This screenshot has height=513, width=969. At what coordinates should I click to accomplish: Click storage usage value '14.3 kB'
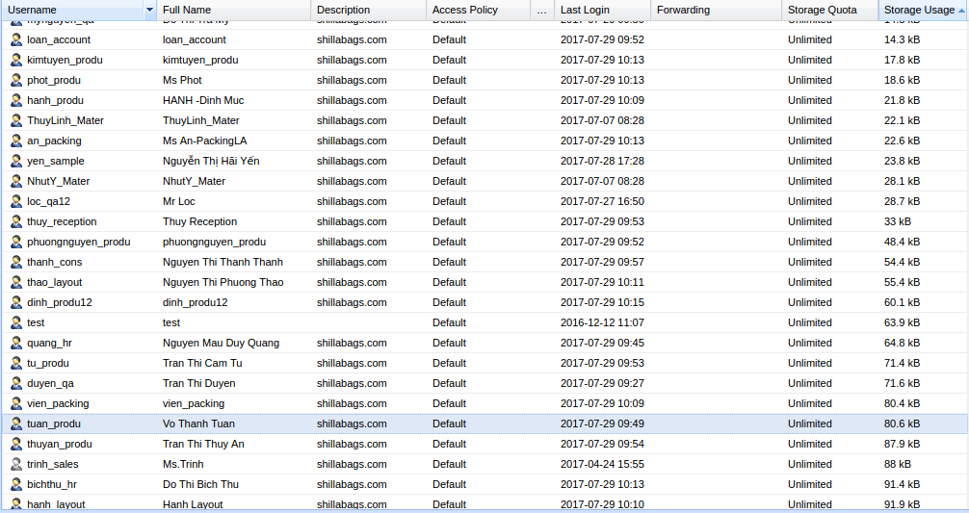click(x=902, y=39)
